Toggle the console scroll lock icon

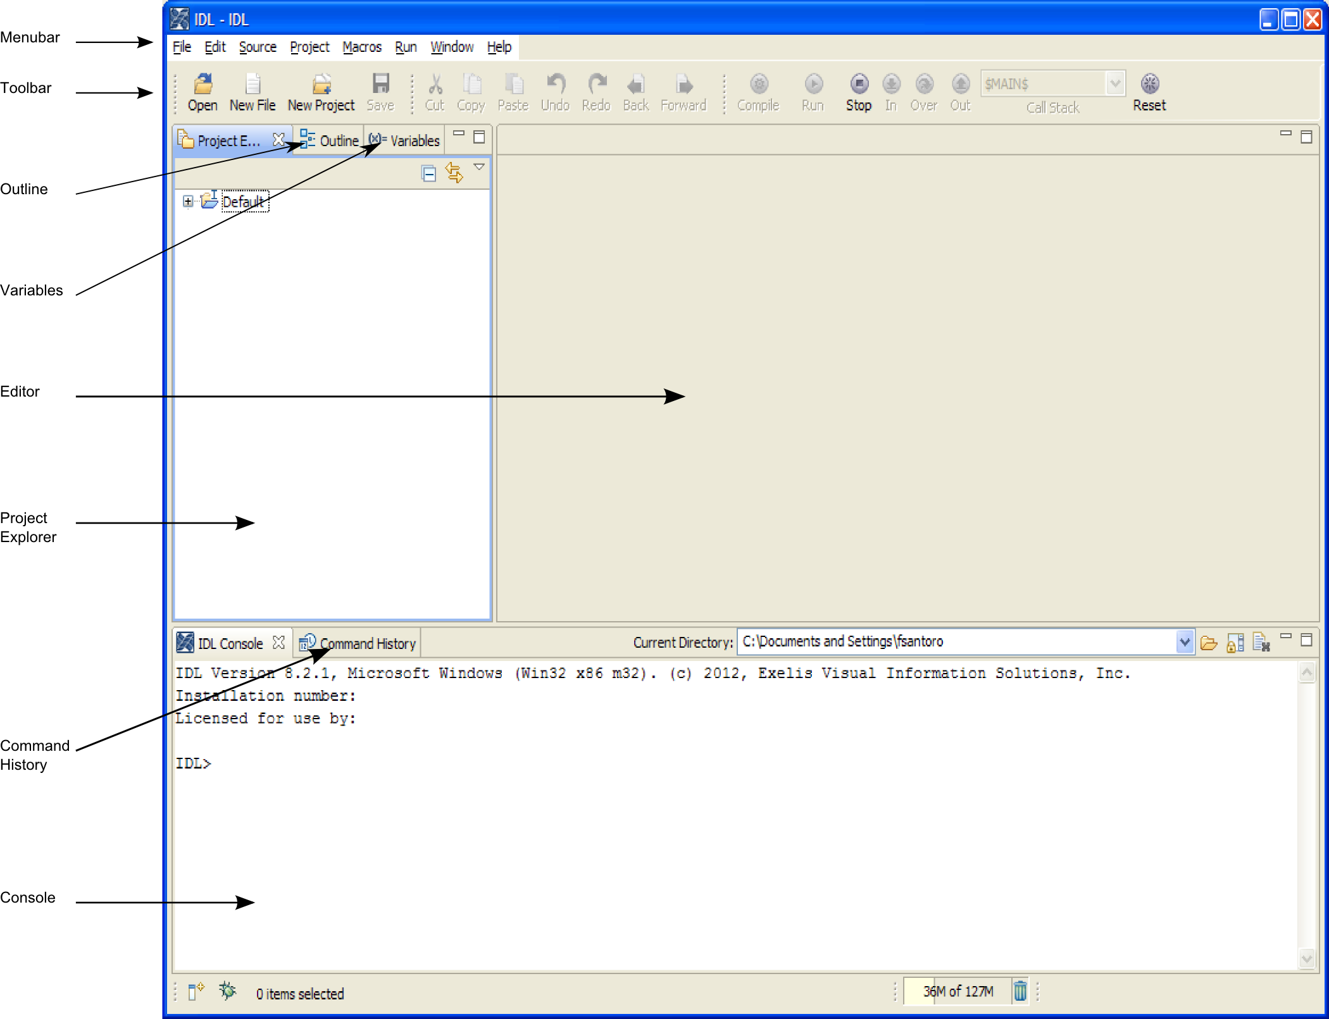click(1235, 643)
